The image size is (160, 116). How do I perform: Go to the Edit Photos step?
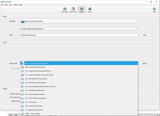(73, 10)
